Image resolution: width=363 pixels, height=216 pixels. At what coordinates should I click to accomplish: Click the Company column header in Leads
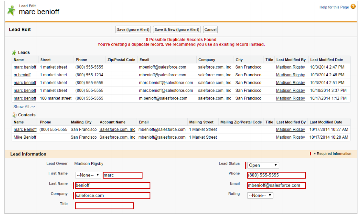point(207,60)
